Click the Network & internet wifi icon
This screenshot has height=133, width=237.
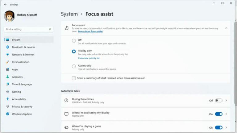click(7, 55)
